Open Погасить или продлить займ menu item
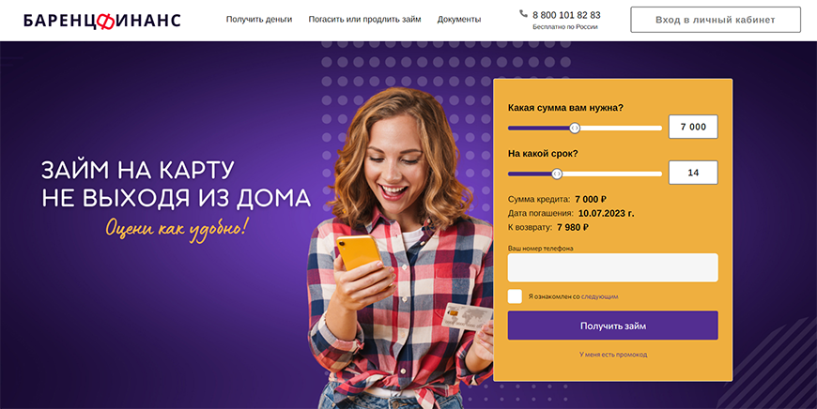 [x=364, y=20]
